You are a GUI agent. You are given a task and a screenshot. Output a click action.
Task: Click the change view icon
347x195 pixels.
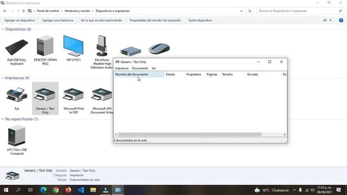tap(325, 21)
